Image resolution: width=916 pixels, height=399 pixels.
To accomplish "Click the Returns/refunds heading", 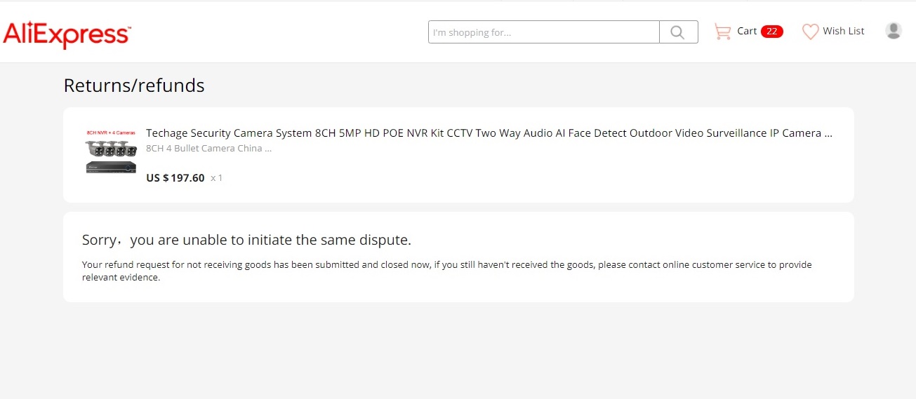I will pos(134,86).
